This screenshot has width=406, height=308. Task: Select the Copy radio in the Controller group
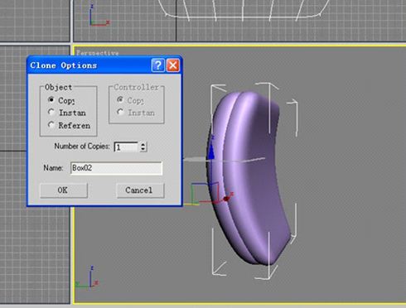120,99
